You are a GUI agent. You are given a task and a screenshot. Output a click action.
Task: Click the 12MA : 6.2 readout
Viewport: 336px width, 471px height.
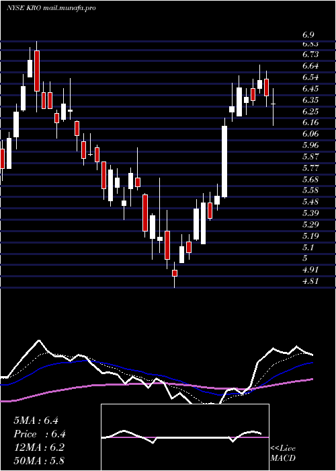point(38,447)
